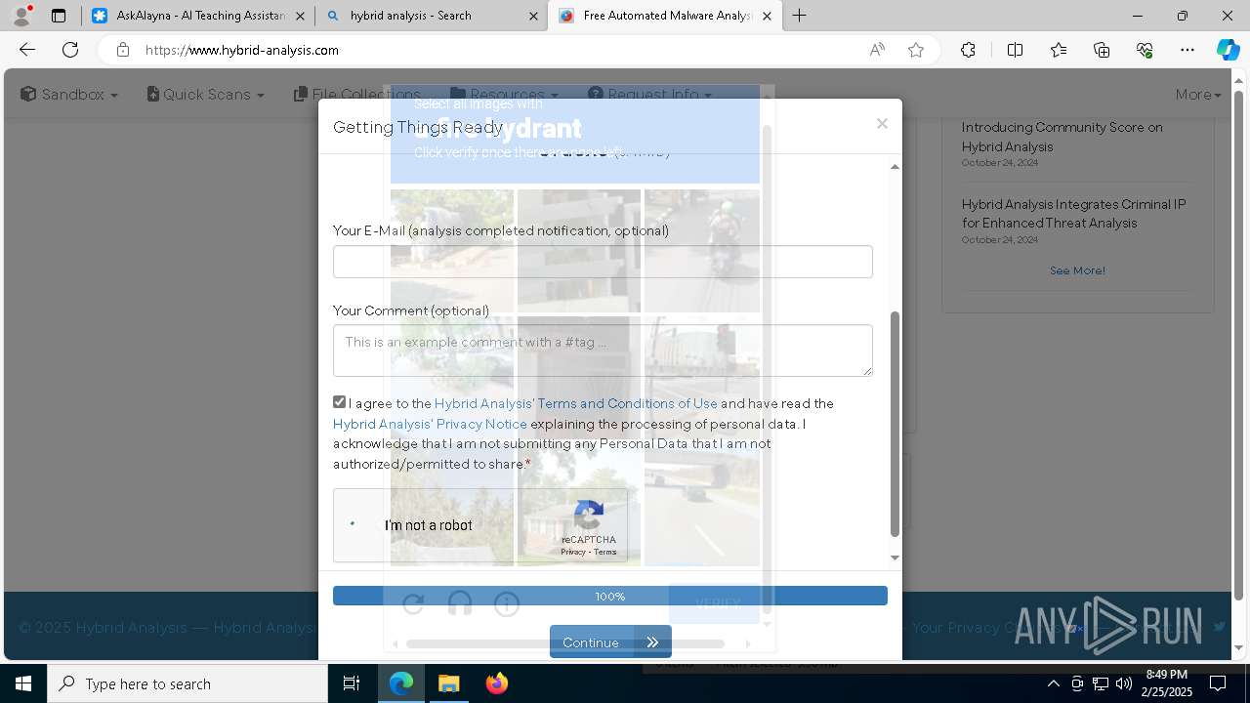Open Browser essentials heart icon
The width and height of the screenshot is (1250, 703).
pos(1145,50)
